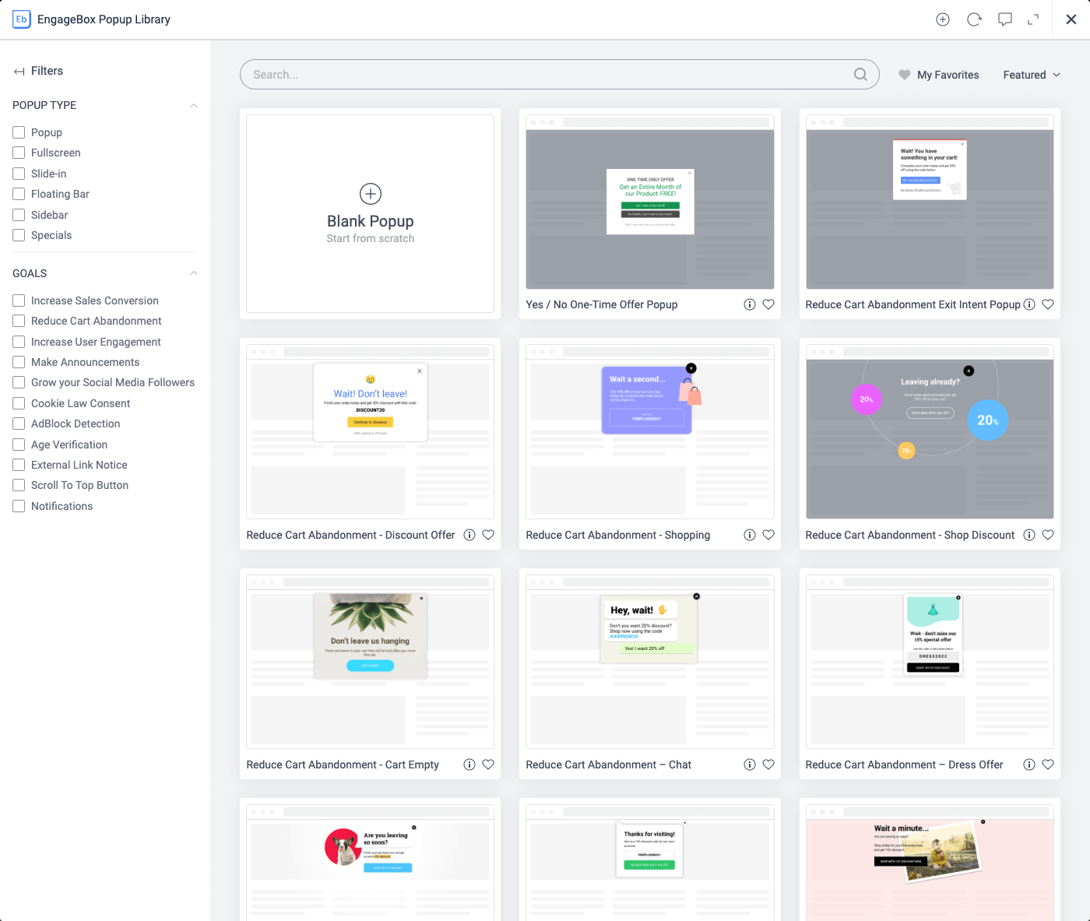
Task: Enable Scroll To Top Button goal
Action: pyautogui.click(x=19, y=485)
